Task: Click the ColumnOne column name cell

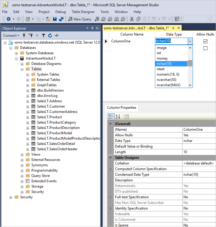Action: pos(132,41)
